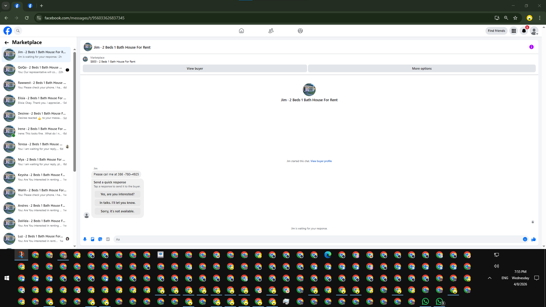Open the sticker picker icon
The width and height of the screenshot is (546, 307).
[x=100, y=239]
